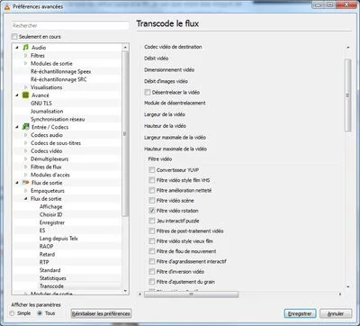
Task: Click the settings panel horizontal scrollbar
Action: [191, 294]
